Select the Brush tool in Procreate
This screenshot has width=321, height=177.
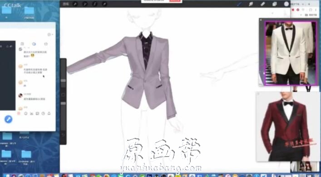tap(239, 4)
